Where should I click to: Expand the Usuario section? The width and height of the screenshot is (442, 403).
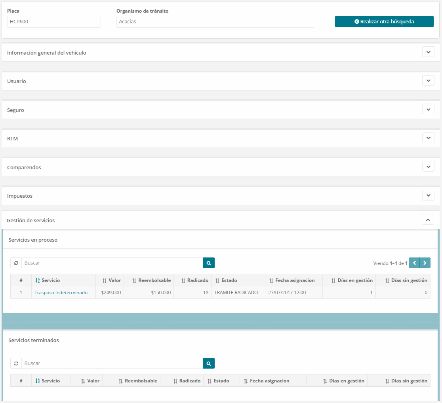pyautogui.click(x=428, y=81)
